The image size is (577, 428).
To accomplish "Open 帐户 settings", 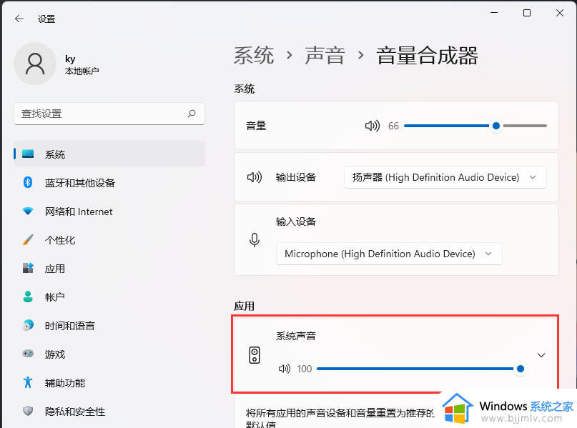I will (109, 297).
